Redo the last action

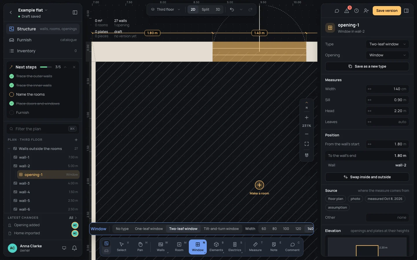(250, 10)
